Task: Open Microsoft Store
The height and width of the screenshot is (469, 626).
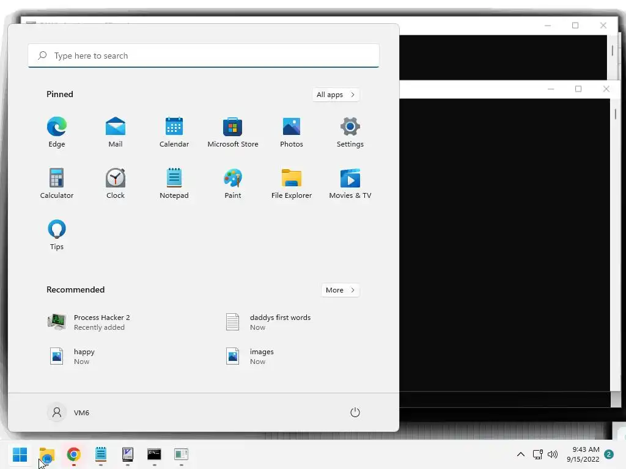Action: pyautogui.click(x=233, y=132)
